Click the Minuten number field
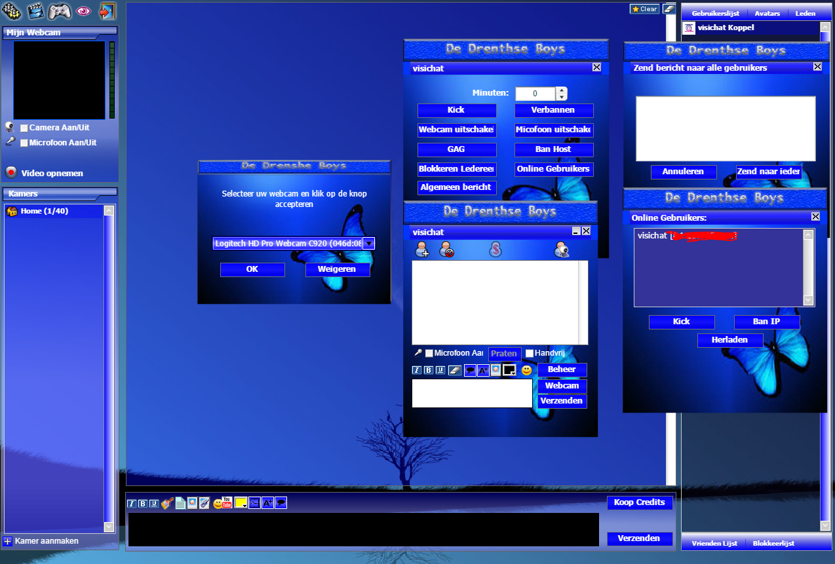The width and height of the screenshot is (835, 564). pyautogui.click(x=535, y=94)
